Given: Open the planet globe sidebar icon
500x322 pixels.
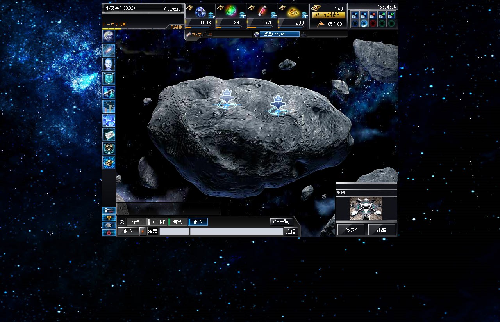Looking at the screenshot, I should coord(109,36).
